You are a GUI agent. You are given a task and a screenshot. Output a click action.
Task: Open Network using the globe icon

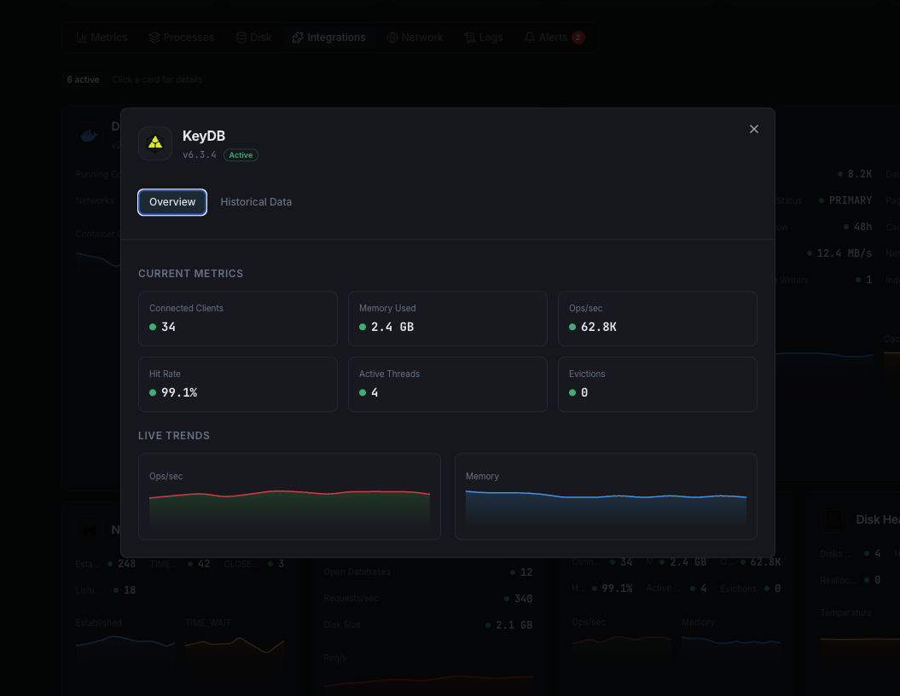(392, 37)
